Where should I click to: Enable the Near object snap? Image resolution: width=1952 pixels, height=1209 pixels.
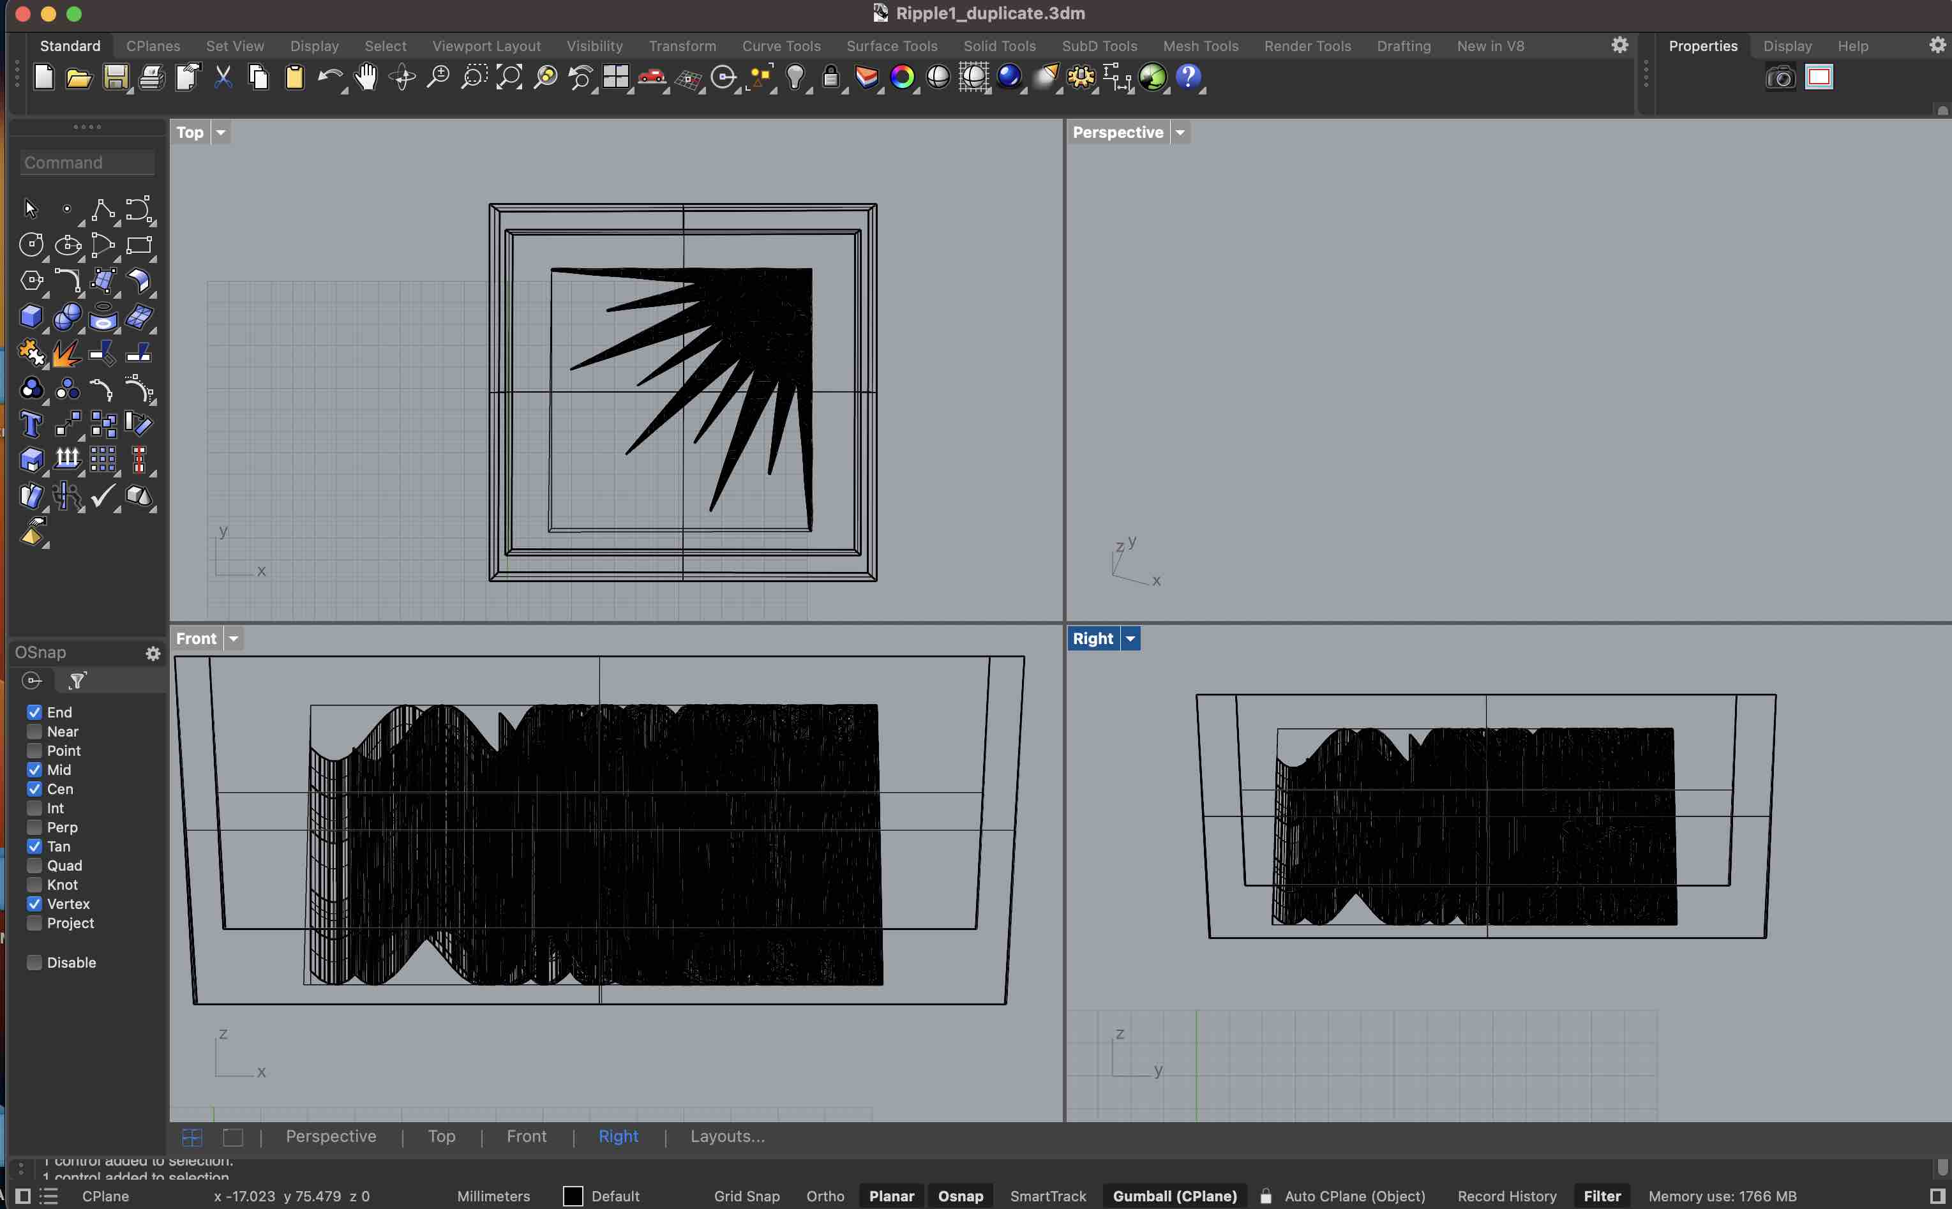tap(34, 732)
